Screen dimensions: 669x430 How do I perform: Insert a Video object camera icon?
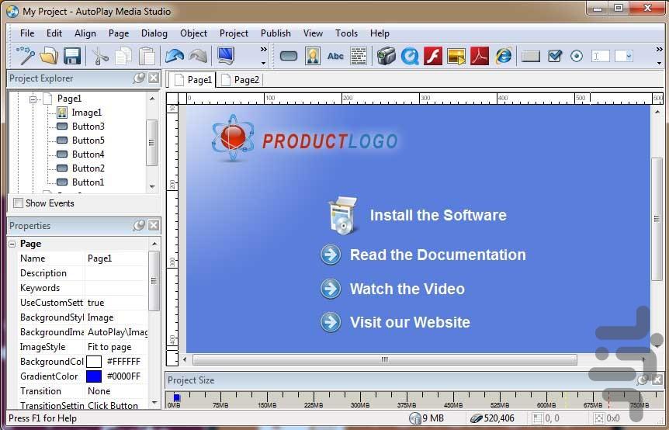[x=386, y=56]
